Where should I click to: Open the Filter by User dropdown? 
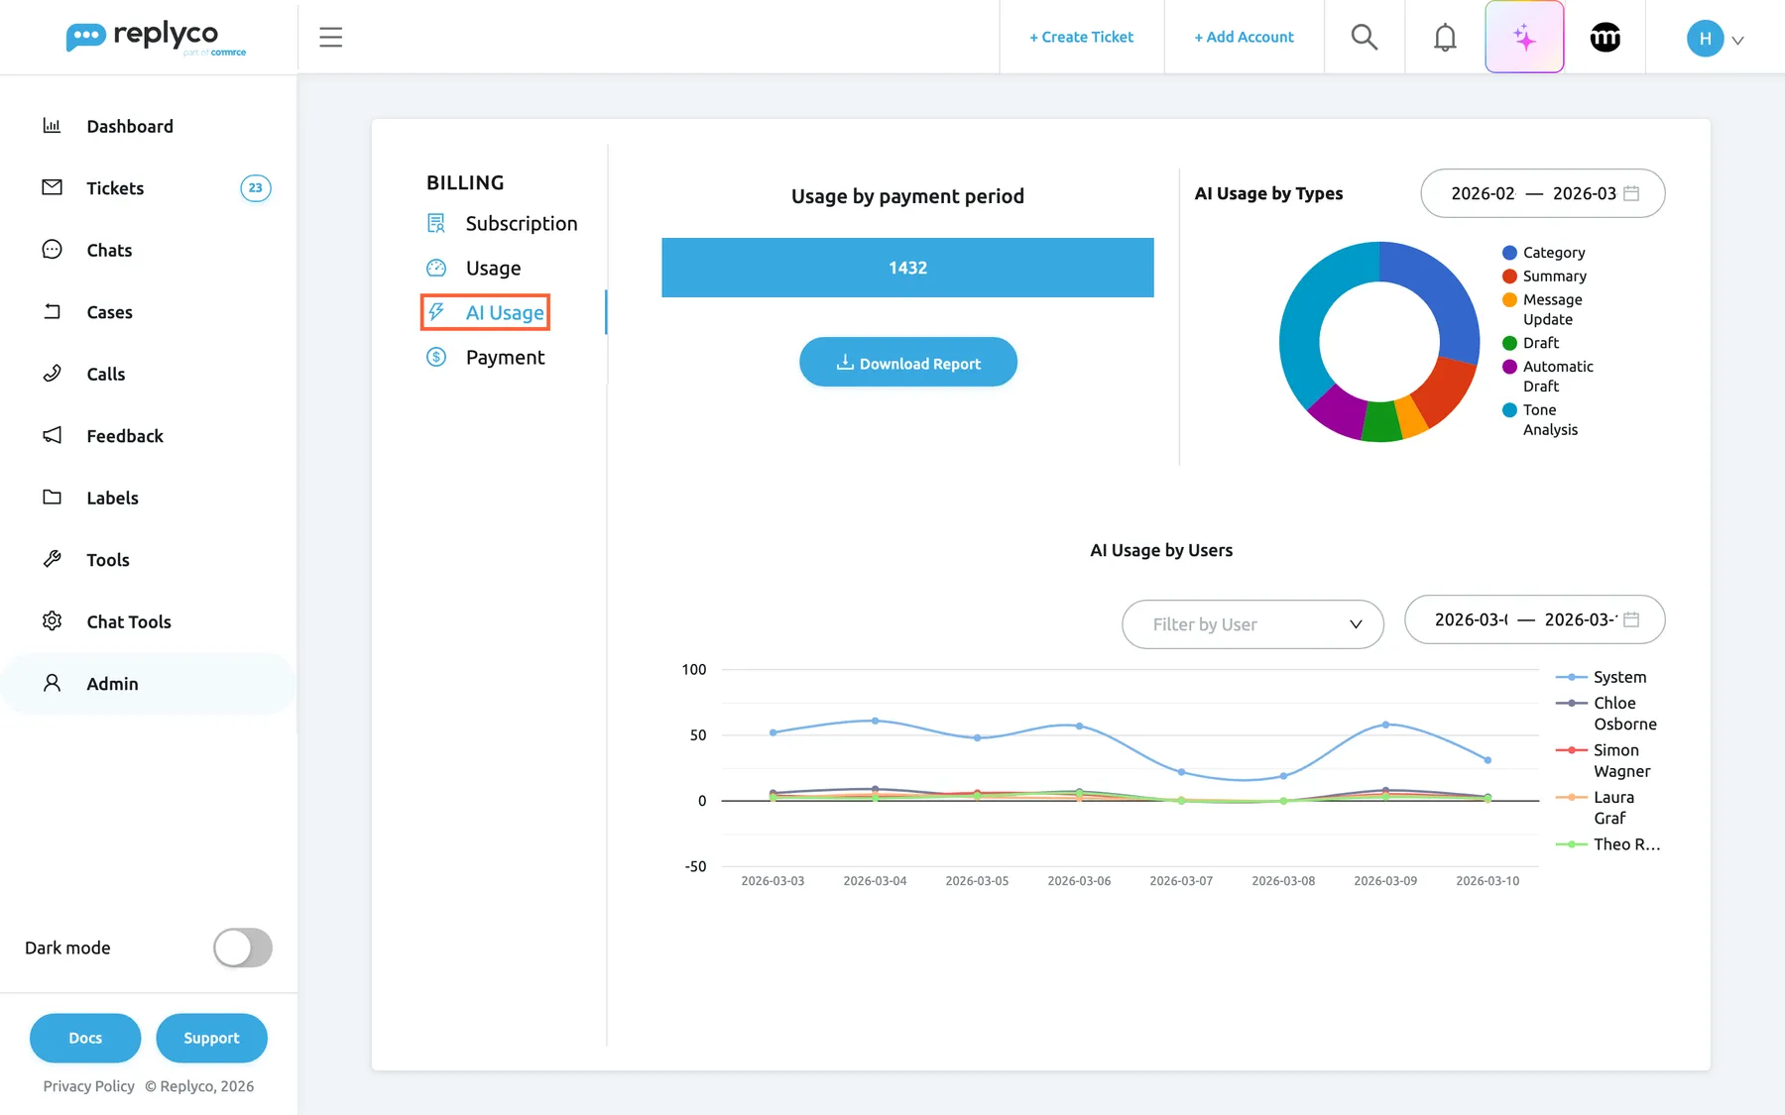pos(1252,624)
